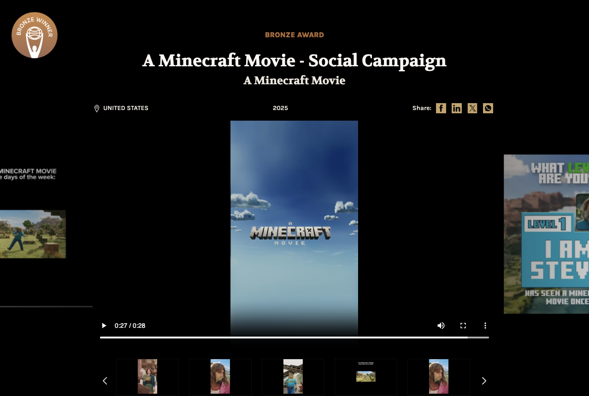Seek within the video progress bar

[294, 338]
